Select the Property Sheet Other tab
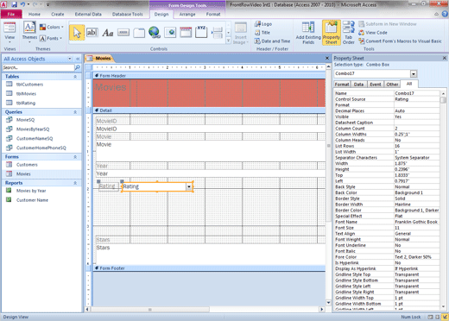The width and height of the screenshot is (449, 321). [392, 85]
